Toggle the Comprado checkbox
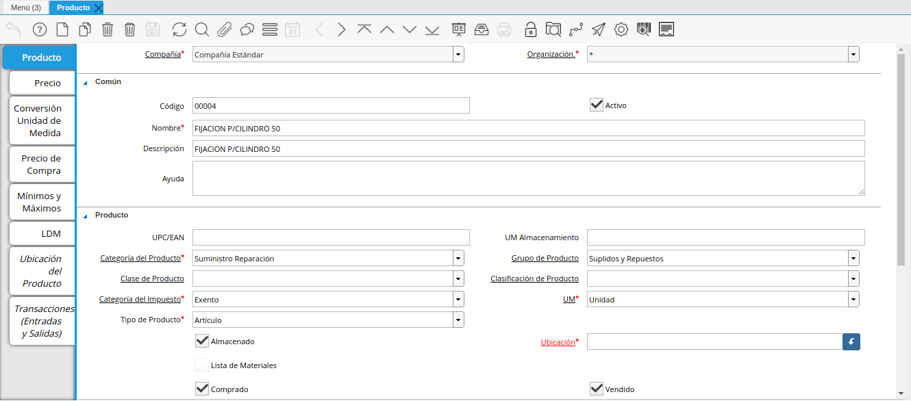Viewport: 911px width, 401px height. click(x=202, y=389)
